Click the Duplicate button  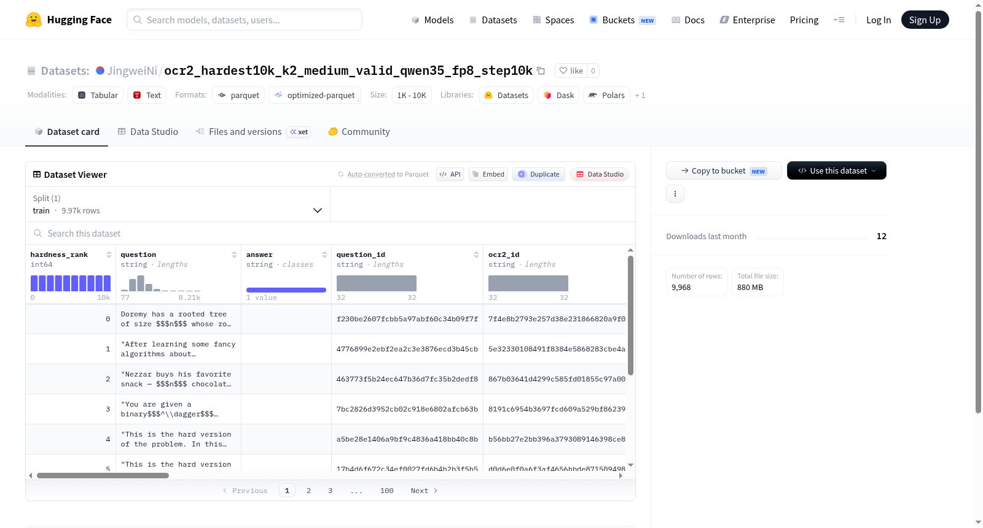539,174
